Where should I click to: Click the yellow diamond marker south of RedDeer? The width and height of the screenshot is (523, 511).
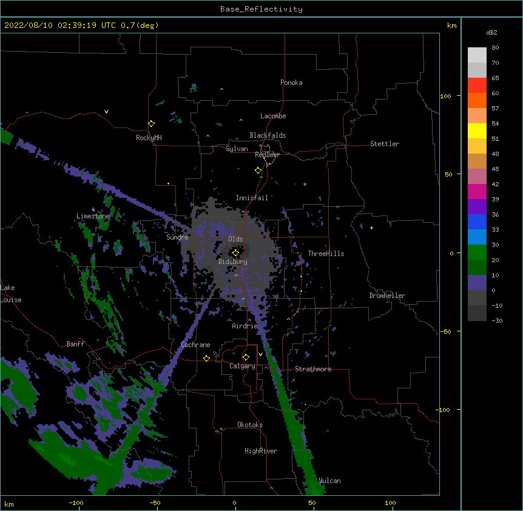pyautogui.click(x=258, y=171)
